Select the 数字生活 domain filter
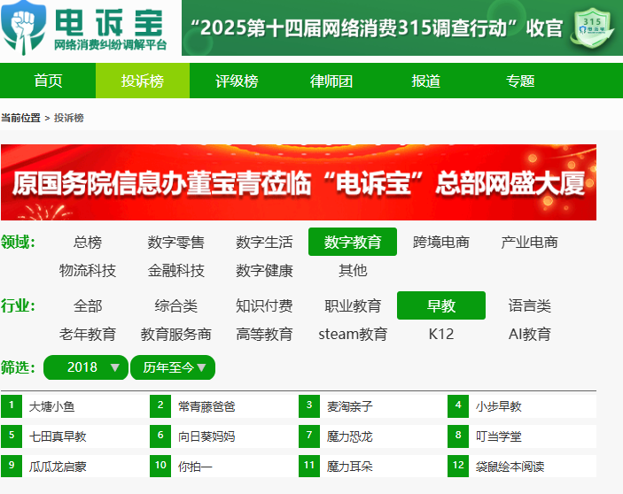623x494 pixels. point(264,242)
